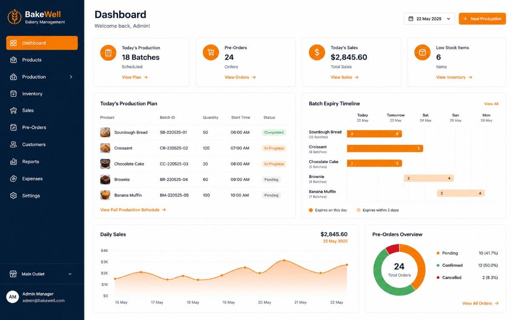Viewport: 512px width, 320px height.
Task: Expand the Production submenu chevron
Action: [x=71, y=77]
